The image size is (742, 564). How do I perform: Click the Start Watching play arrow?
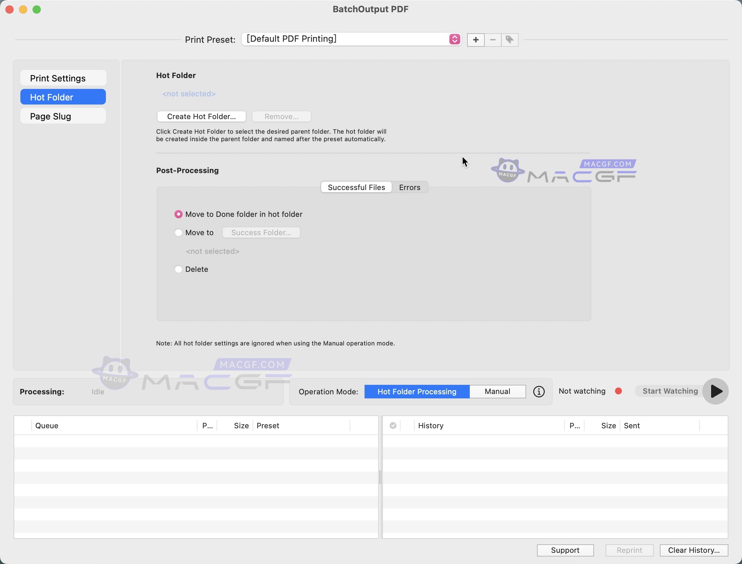pos(716,391)
